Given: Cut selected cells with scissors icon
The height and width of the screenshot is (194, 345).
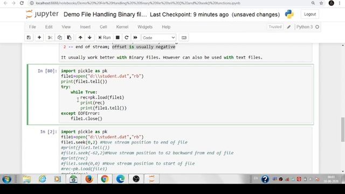Looking at the screenshot, I should tap(50, 38).
